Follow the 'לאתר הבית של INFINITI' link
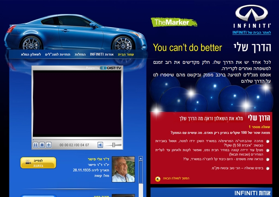The width and height of the screenshot is (279, 197). click(252, 32)
